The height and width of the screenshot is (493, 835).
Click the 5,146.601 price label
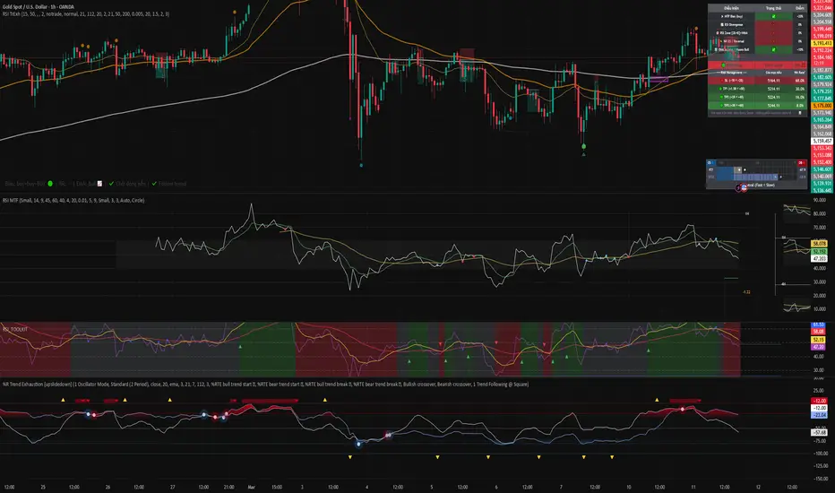pyautogui.click(x=822, y=169)
